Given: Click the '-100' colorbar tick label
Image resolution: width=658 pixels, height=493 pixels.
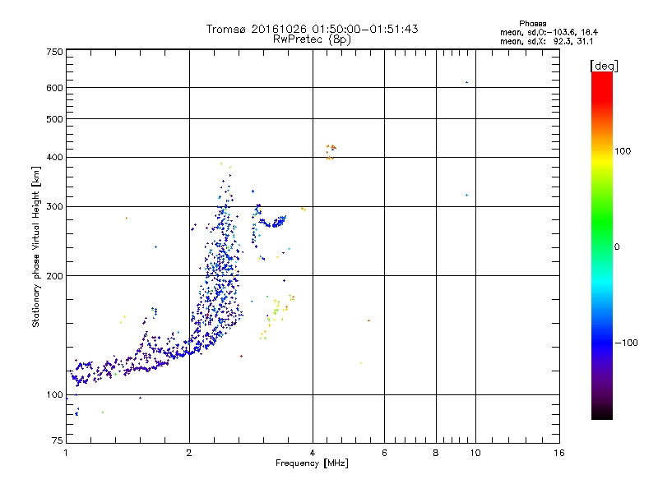Looking at the screenshot, I should 626,343.
